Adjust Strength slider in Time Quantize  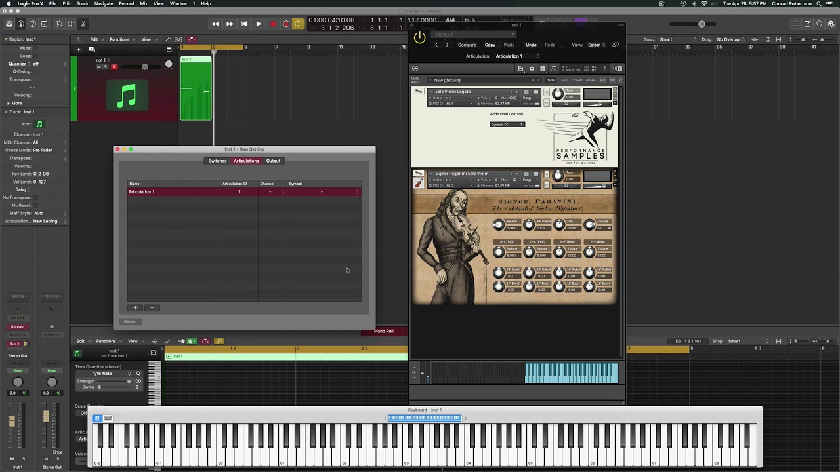tap(114, 381)
